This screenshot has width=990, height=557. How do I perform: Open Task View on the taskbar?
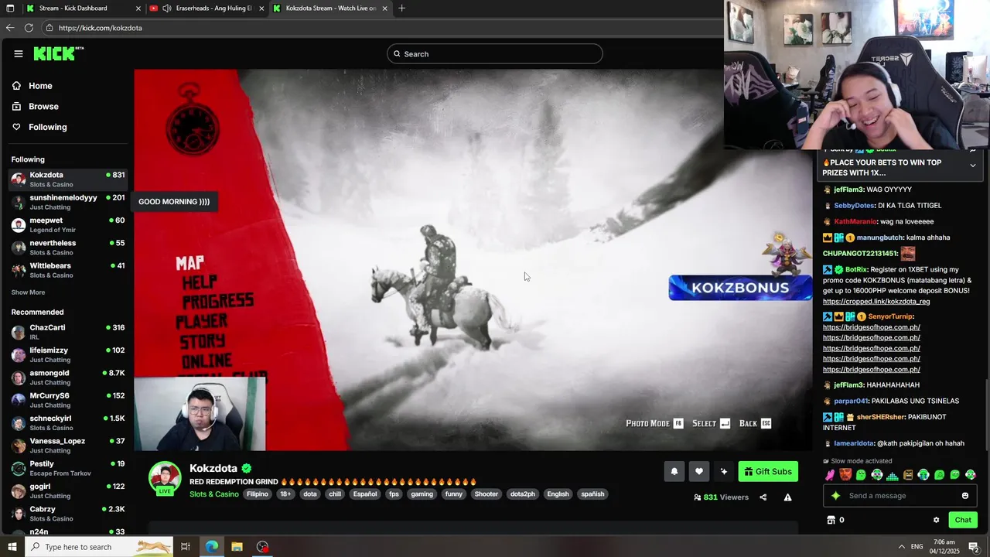coord(186,547)
